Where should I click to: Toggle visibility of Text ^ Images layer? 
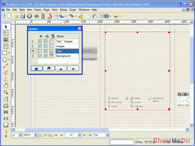click(x=40, y=41)
